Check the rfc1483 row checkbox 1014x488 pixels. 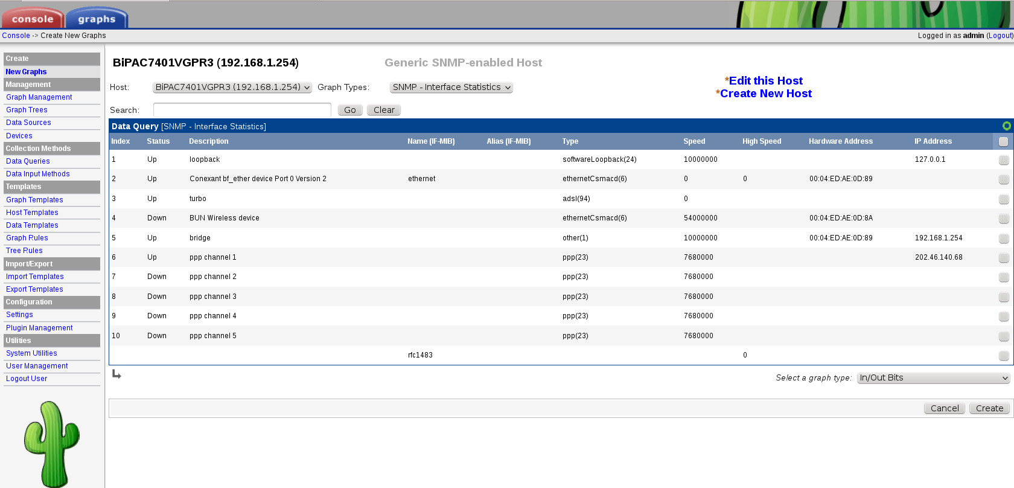click(1003, 356)
